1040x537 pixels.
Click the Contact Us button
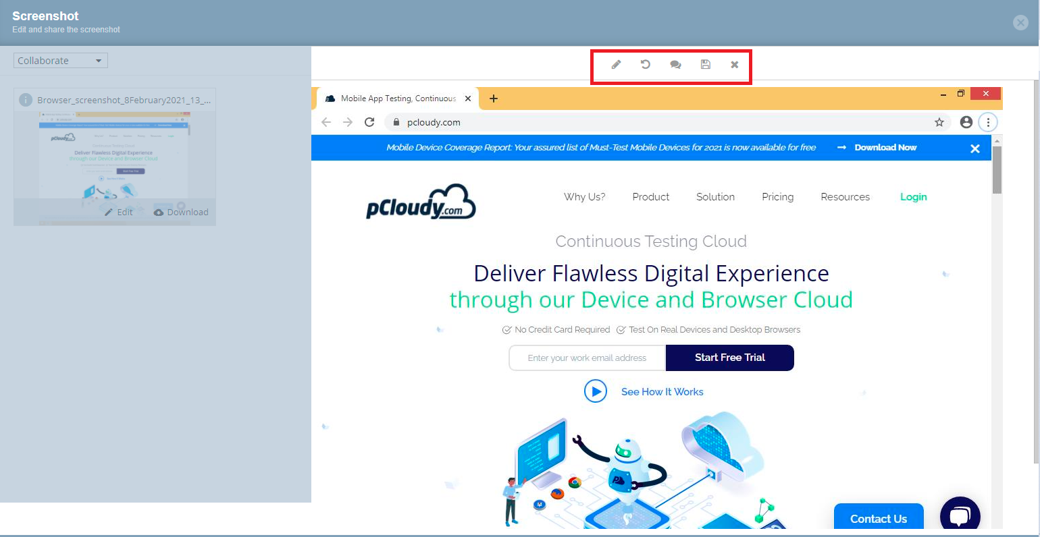(879, 517)
